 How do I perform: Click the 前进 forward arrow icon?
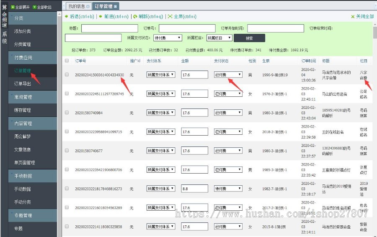click(x=101, y=17)
